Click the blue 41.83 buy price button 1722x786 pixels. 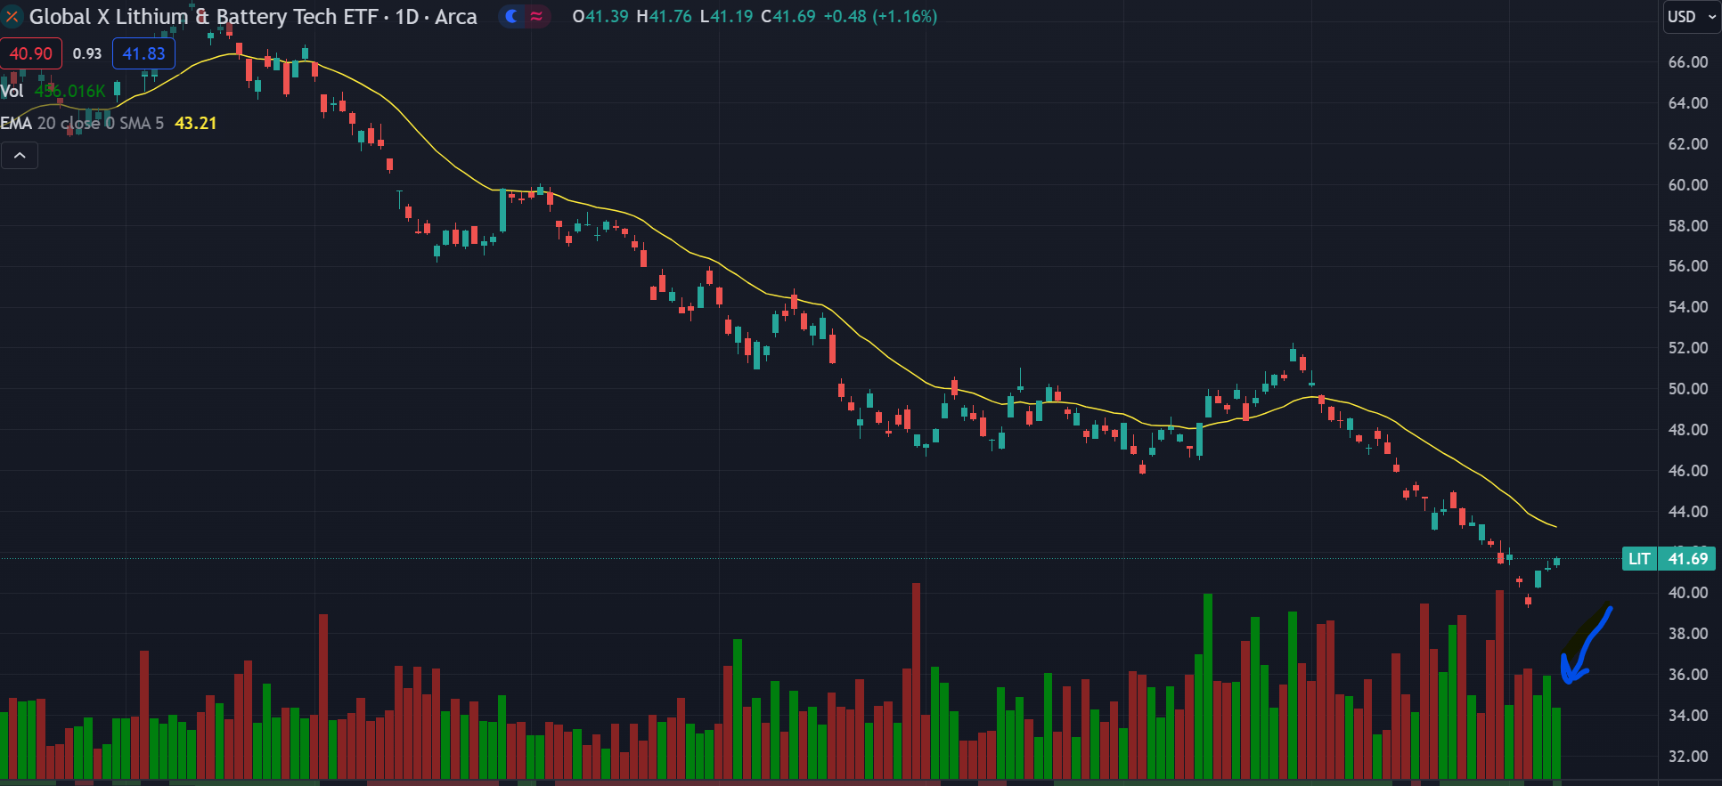(144, 53)
